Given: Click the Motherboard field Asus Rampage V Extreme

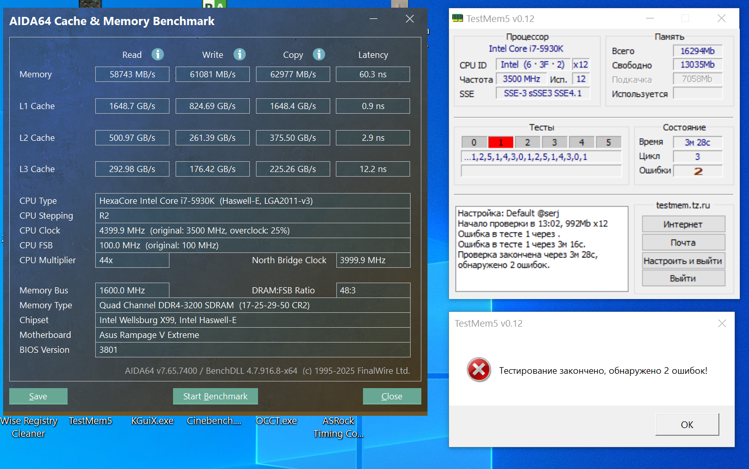Looking at the screenshot, I should pyautogui.click(x=253, y=335).
